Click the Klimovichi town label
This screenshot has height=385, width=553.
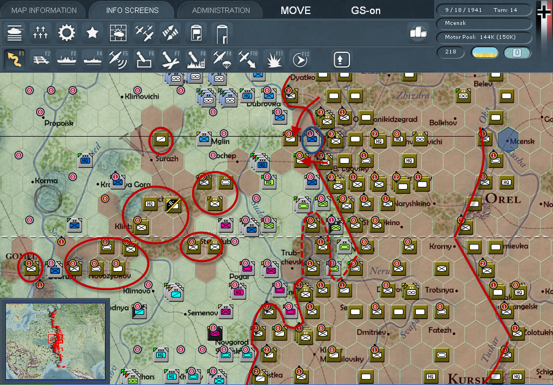pyautogui.click(x=142, y=96)
